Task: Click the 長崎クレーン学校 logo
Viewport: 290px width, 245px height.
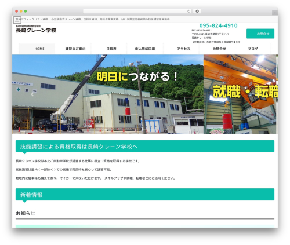Action: click(x=36, y=29)
